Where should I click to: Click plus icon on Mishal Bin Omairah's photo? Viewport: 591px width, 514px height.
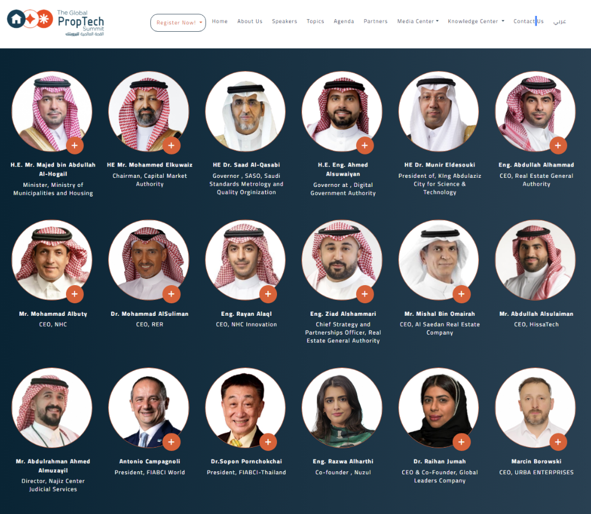(x=461, y=294)
